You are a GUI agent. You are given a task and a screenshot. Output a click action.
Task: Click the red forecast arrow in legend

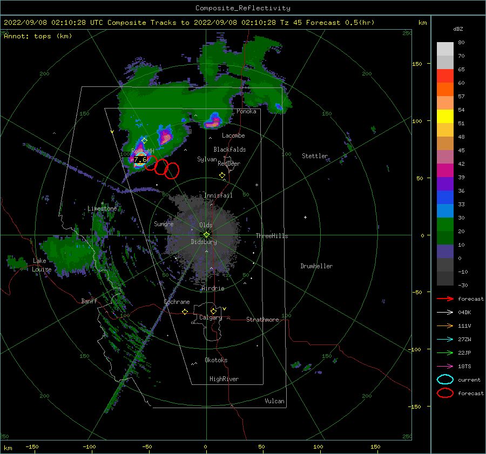click(445, 299)
